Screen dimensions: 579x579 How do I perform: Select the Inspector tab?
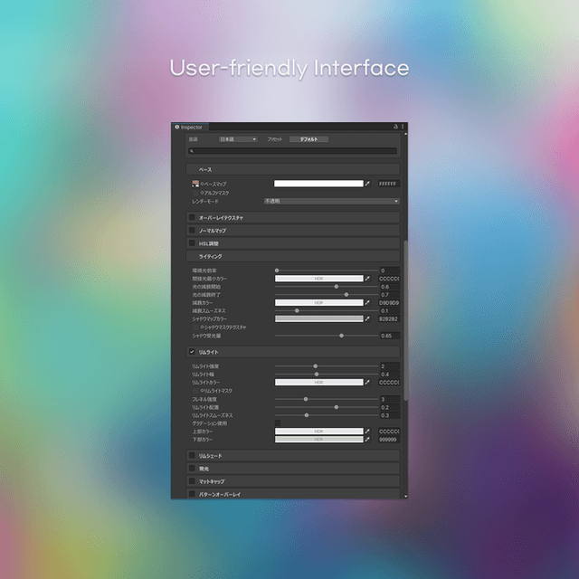tap(190, 128)
